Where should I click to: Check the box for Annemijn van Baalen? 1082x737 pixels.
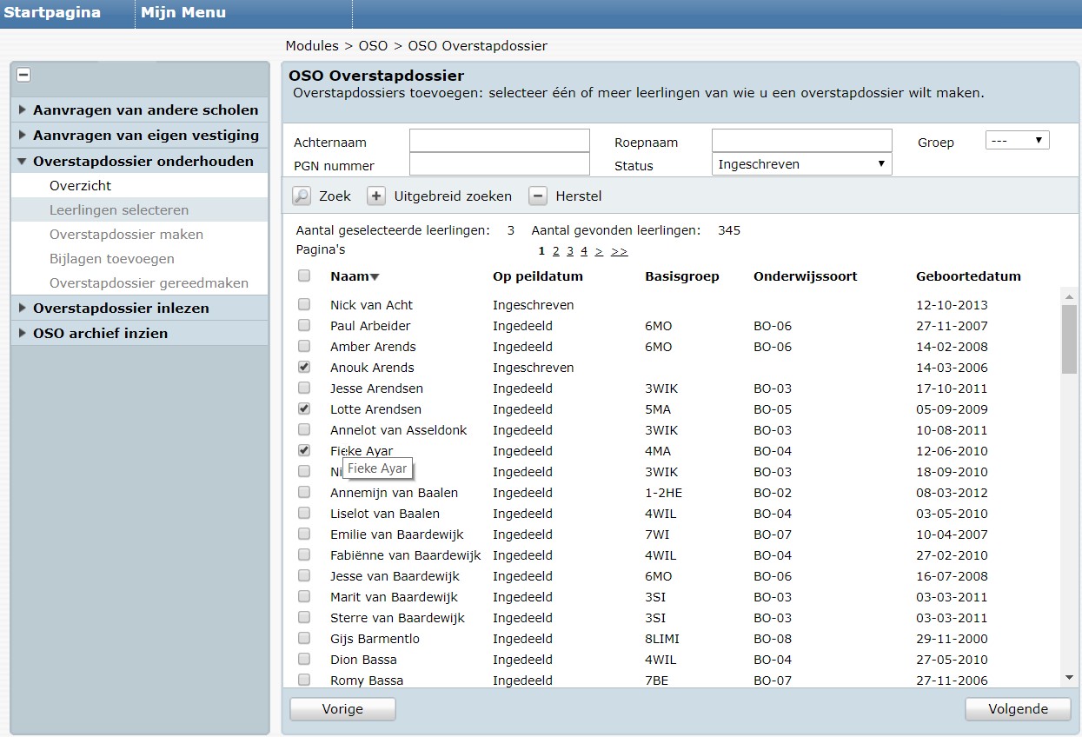click(x=304, y=492)
